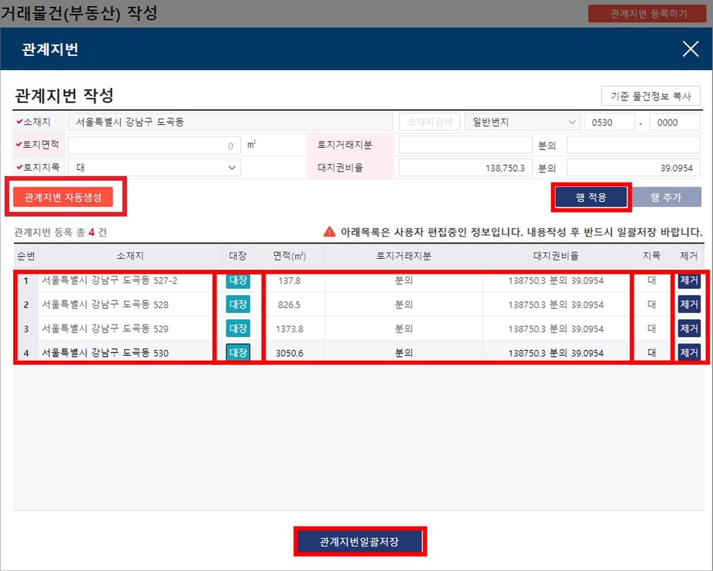Click the 관계지번 등록하기 button at top

pyautogui.click(x=647, y=14)
